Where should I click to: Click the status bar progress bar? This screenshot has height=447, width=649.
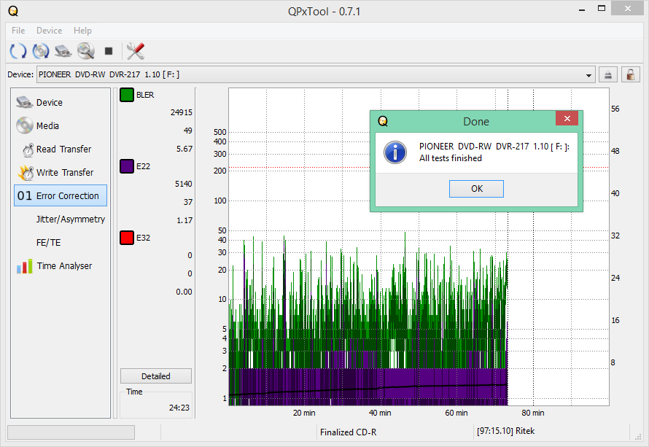click(71, 432)
